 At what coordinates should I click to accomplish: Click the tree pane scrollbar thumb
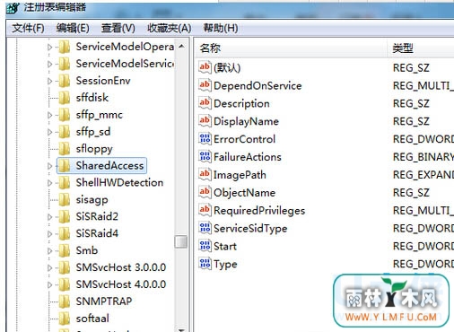coord(181,241)
